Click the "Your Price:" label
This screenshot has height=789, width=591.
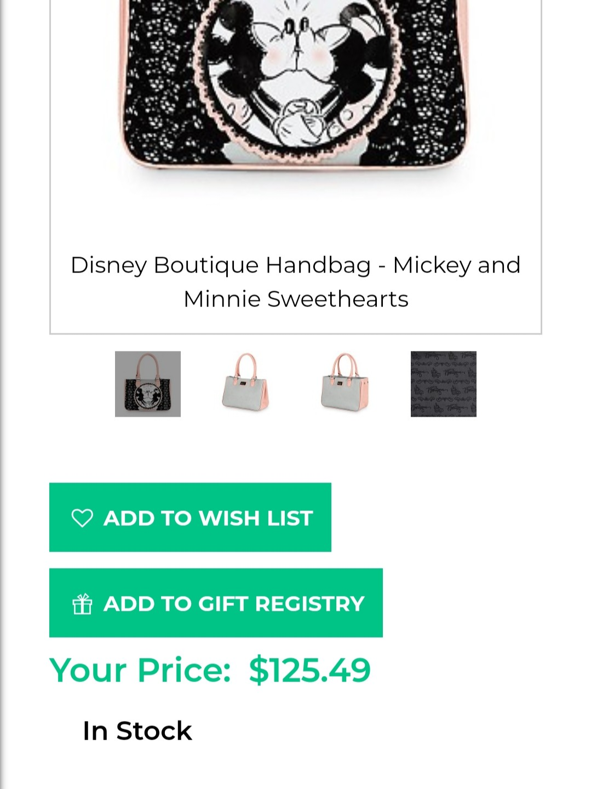(140, 670)
